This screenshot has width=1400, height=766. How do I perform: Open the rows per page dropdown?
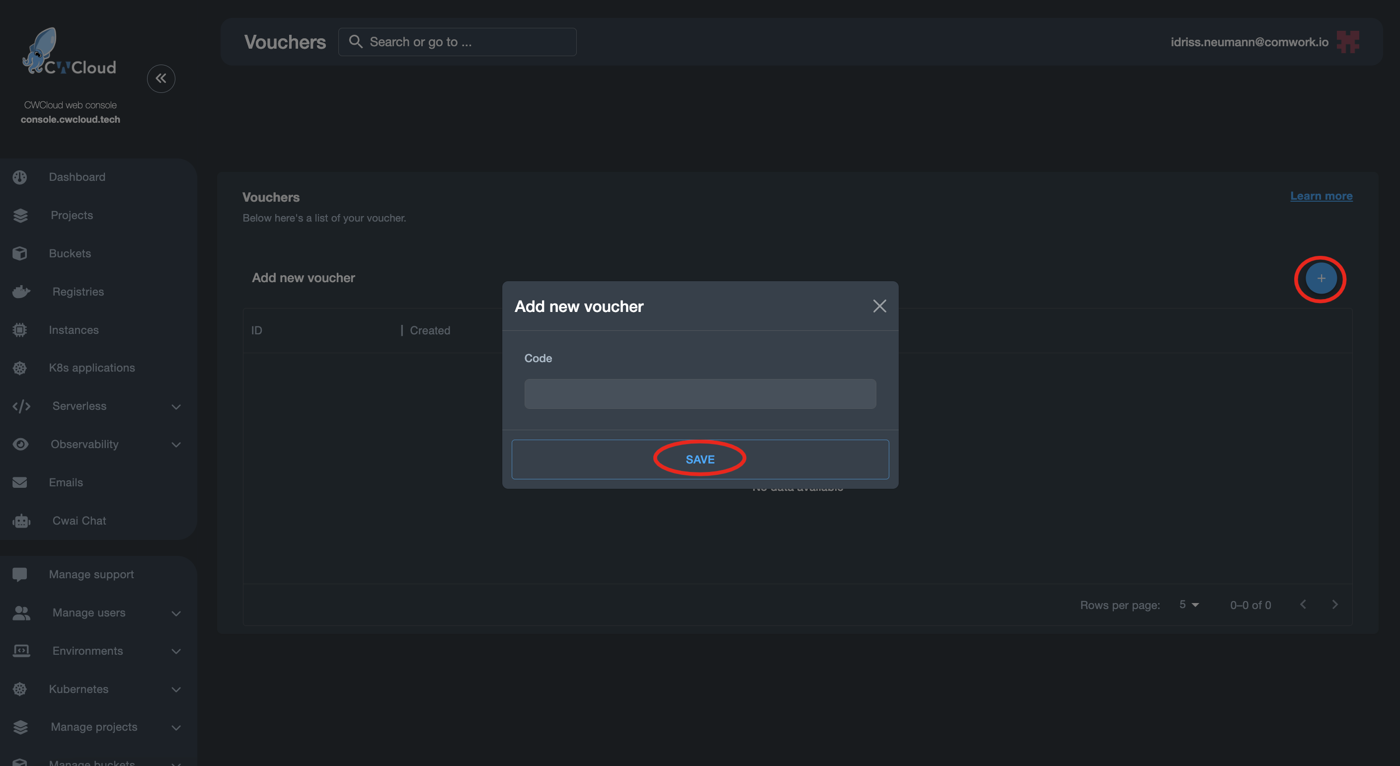[1188, 605]
